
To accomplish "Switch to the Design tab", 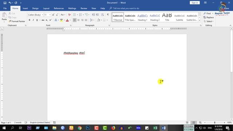I will coord(35,8).
